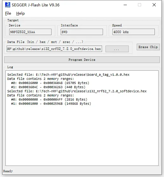Open the Help menu
This screenshot has height=177, width=164.
pyautogui.click(x=20, y=13)
